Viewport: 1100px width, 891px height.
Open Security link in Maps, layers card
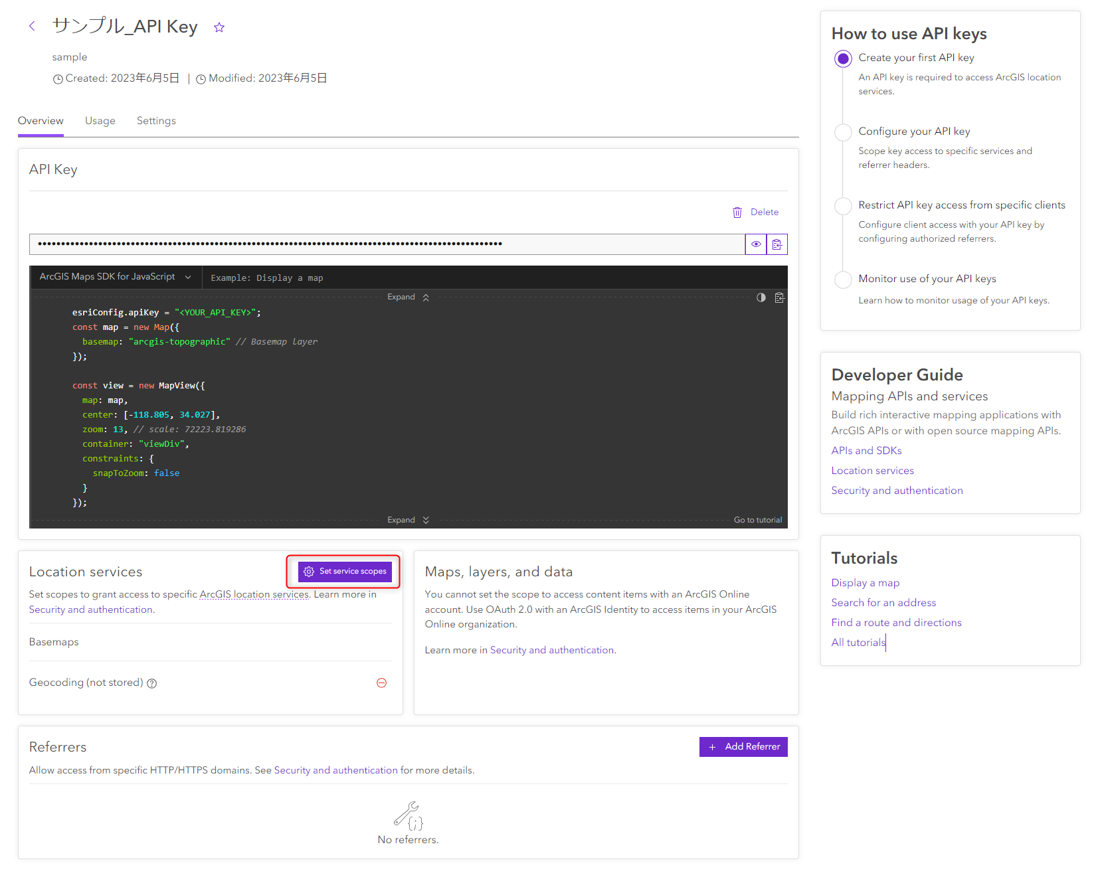(x=553, y=650)
